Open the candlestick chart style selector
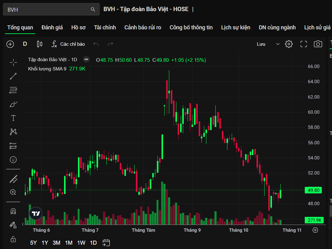332x249 pixels. [x=40, y=44]
